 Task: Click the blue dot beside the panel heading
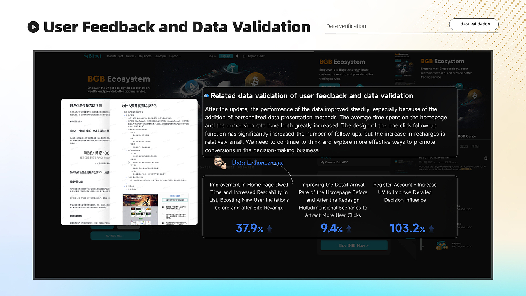(206, 96)
